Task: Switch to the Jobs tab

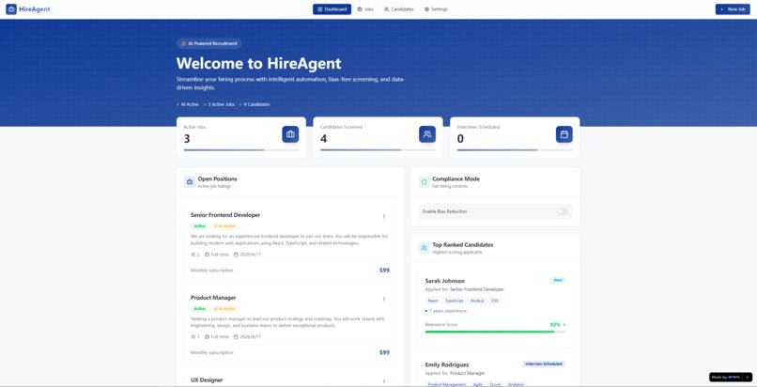Action: tap(365, 9)
